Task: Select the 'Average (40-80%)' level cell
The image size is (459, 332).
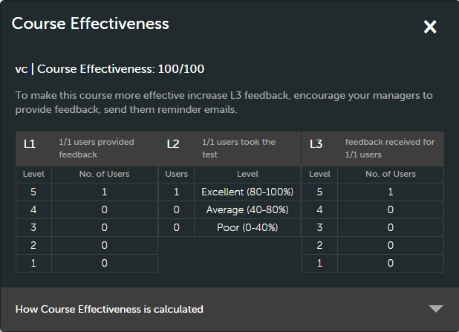Action: (247, 209)
